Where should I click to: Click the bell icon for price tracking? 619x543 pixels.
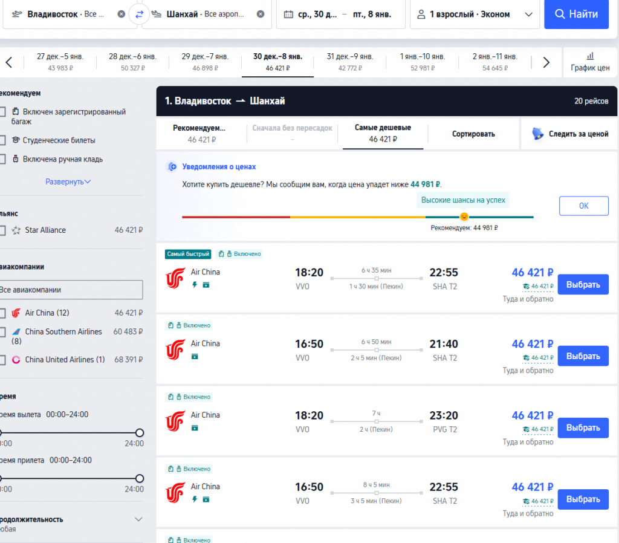coord(537,134)
